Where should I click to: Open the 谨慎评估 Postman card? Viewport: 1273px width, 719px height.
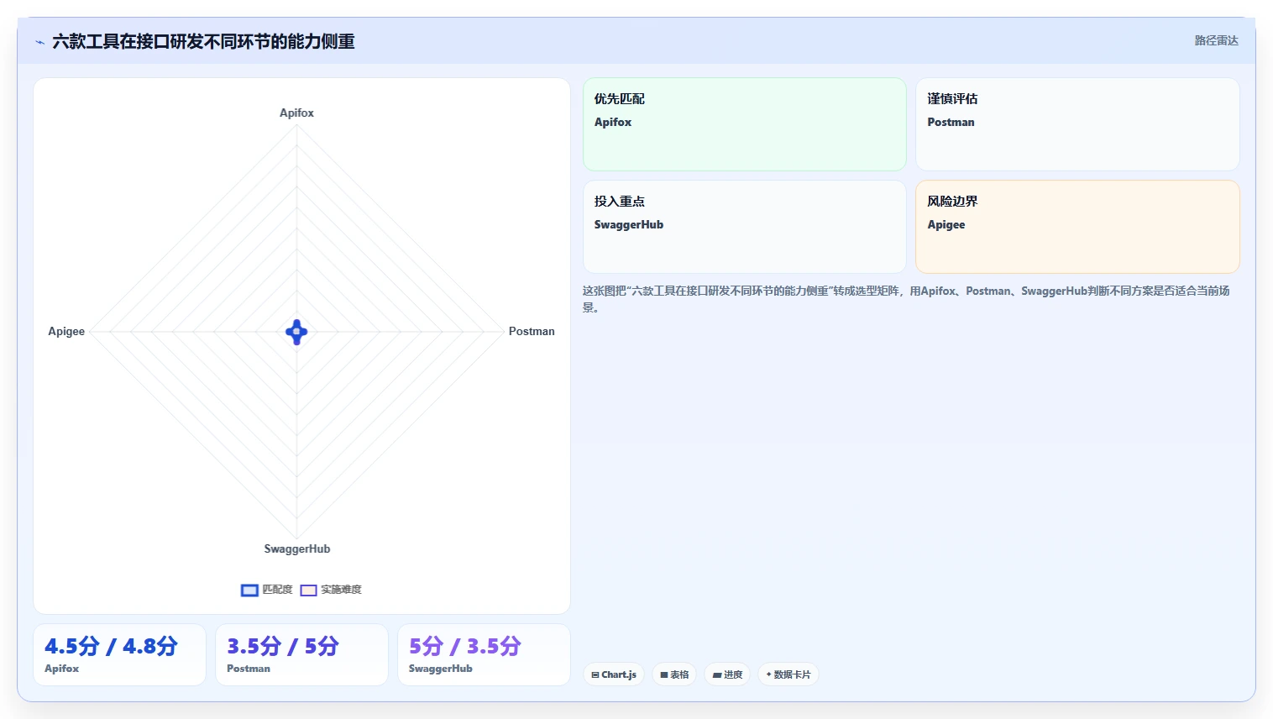pos(1077,124)
